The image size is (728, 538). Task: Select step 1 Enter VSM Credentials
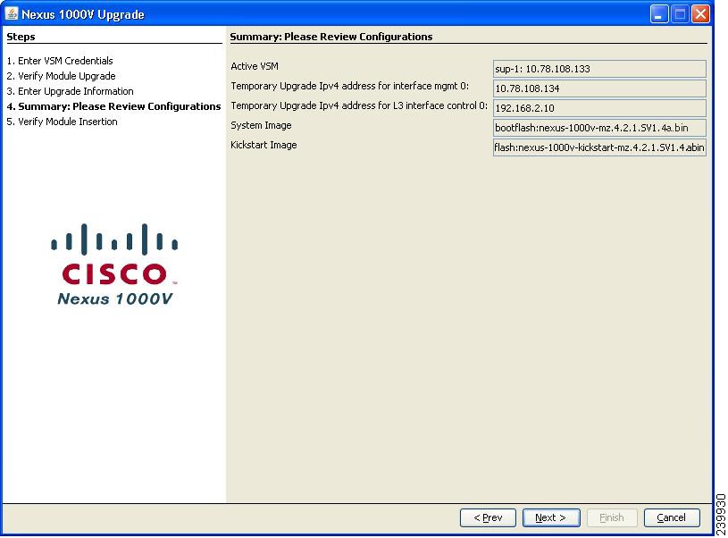60,61
